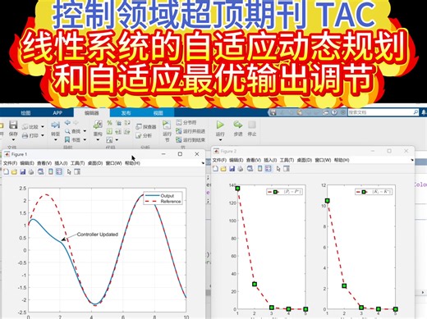
Task: Click Print icon in Figure 1 toolbar
Action: point(31,171)
